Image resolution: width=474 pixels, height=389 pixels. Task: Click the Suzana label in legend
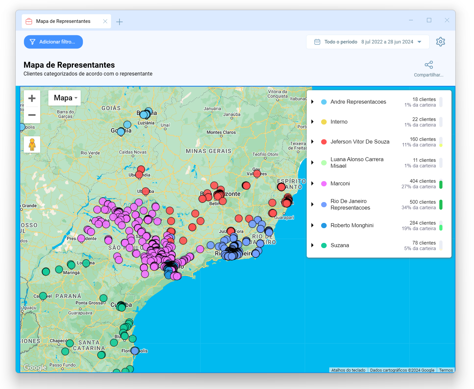(x=340, y=245)
